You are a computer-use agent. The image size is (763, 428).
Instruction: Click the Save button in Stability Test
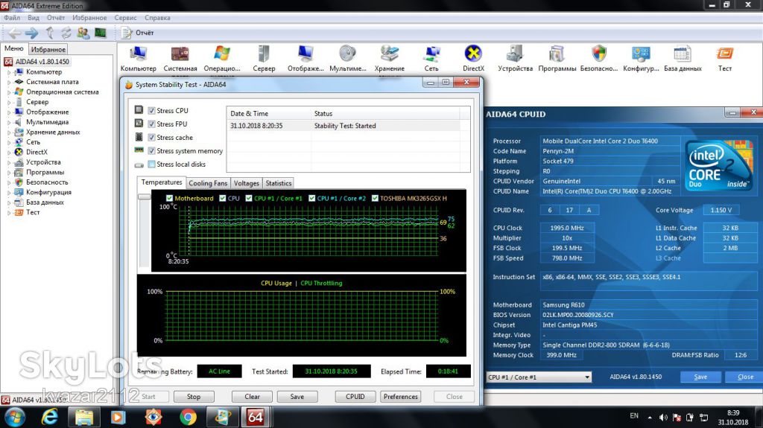297,397
